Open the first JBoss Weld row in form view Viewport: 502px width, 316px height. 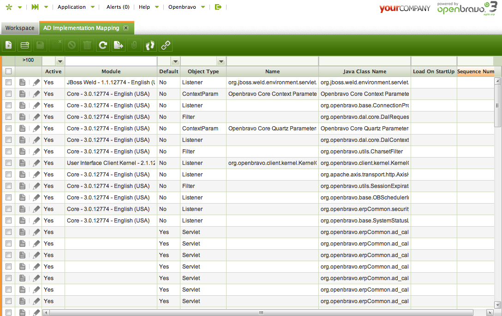click(22, 82)
